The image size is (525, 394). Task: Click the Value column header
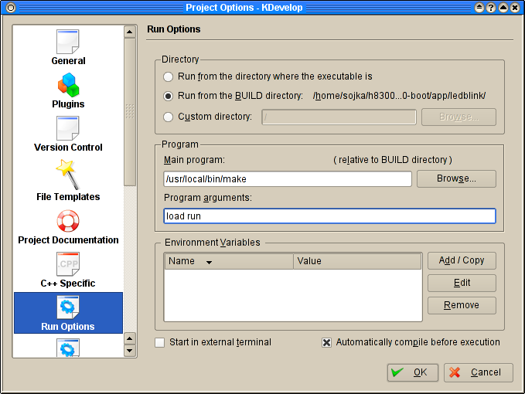[357, 261]
